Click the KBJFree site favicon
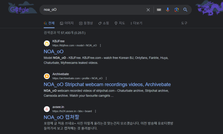The height and width of the screenshot is (134, 223). [x=47, y=43]
